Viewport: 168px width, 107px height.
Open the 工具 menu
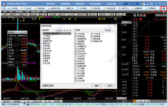pyautogui.click(x=27, y=12)
